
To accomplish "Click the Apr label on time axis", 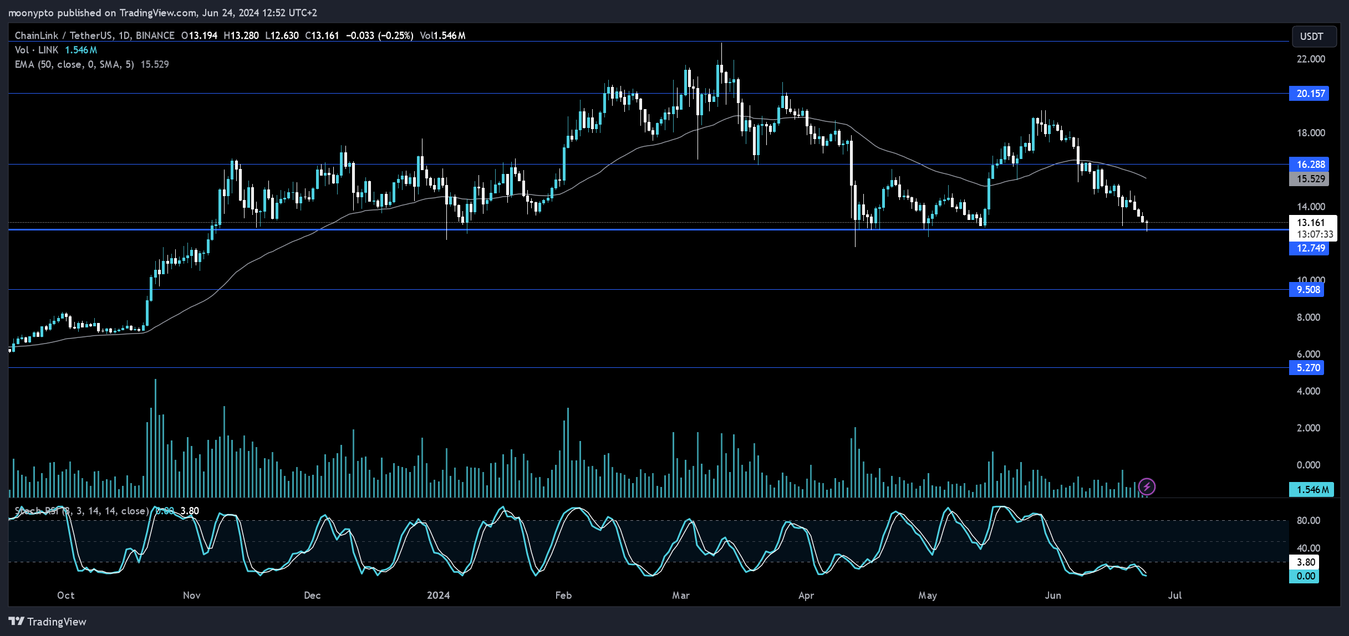I will [x=806, y=596].
